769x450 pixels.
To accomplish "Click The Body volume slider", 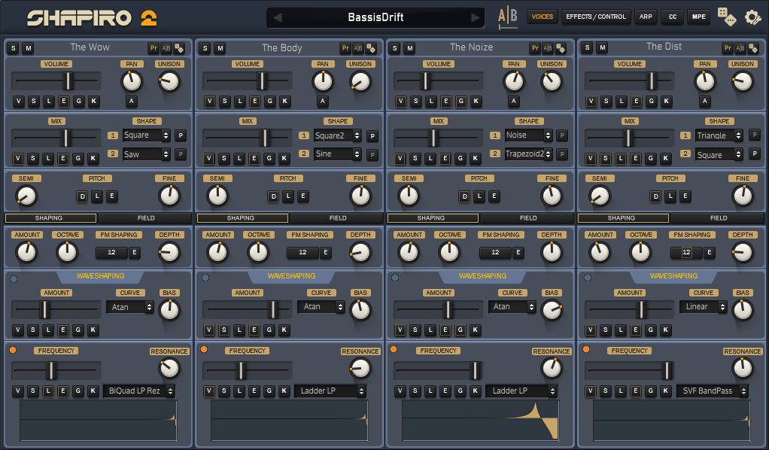I will 262,81.
